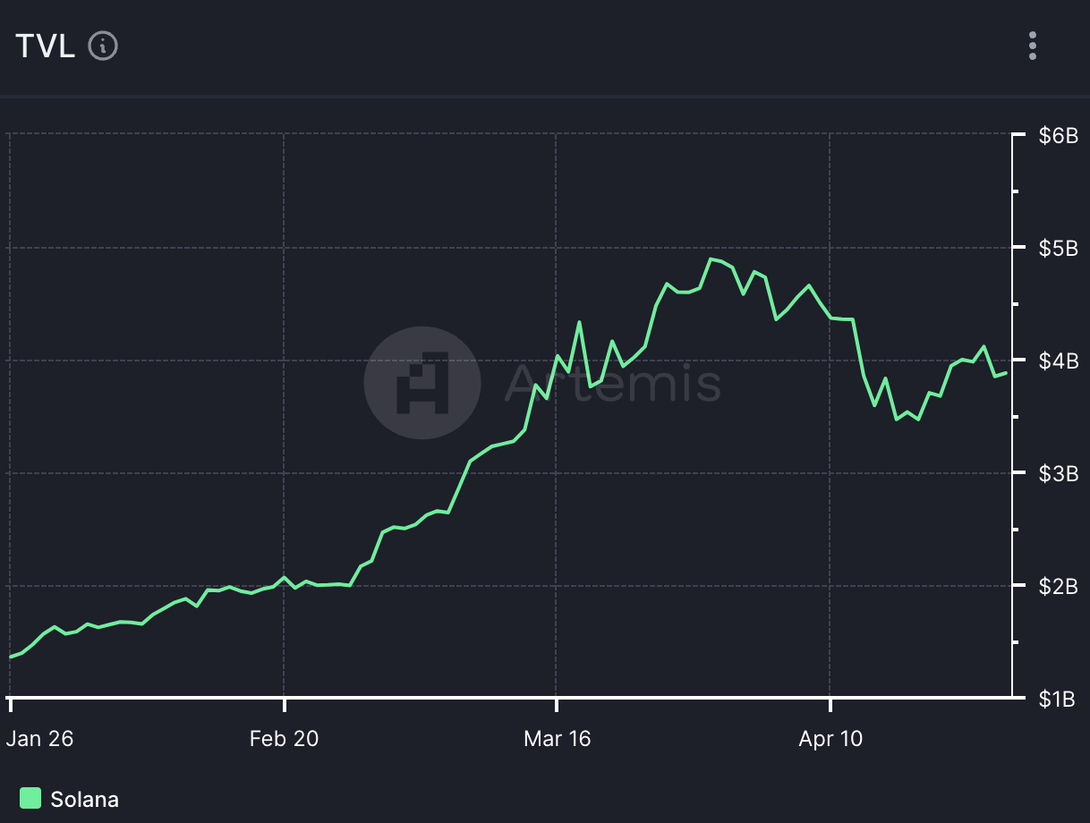
Task: Click the rightmost end of the Solana line
Action: tap(1007, 373)
